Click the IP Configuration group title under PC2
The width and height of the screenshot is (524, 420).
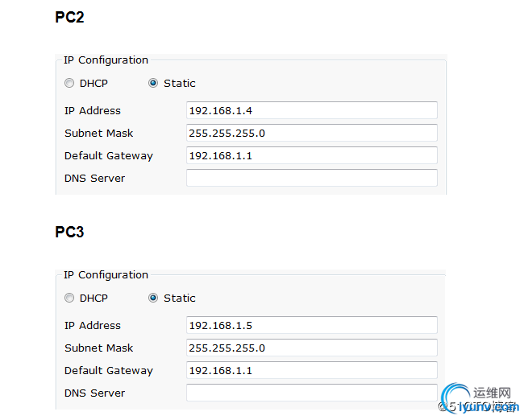pyautogui.click(x=106, y=60)
